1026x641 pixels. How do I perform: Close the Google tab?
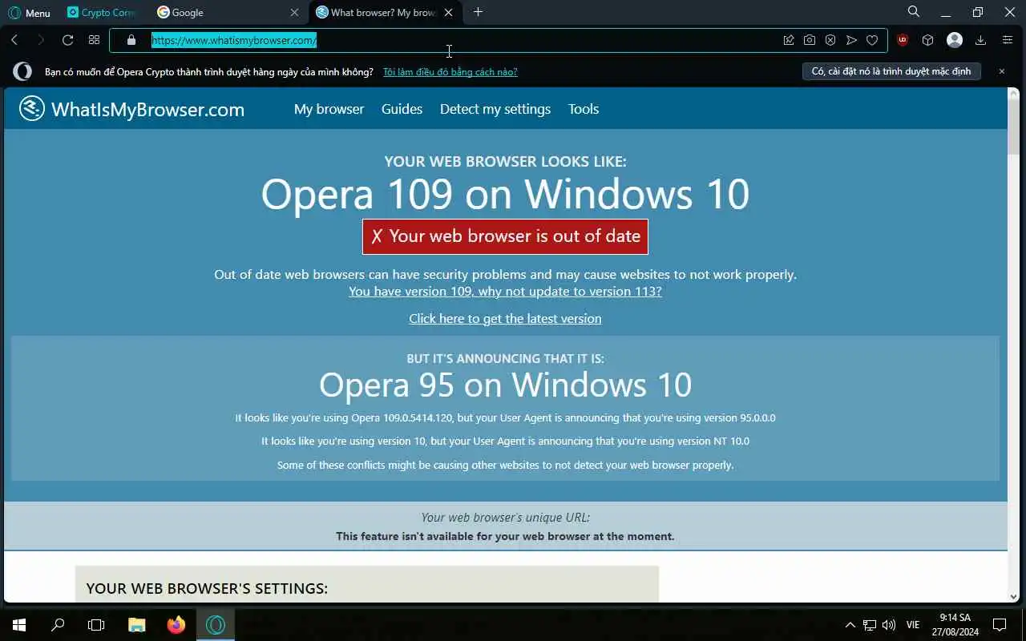point(294,13)
